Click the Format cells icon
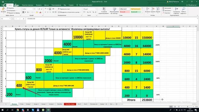 pyautogui.click(x=158, y=9)
